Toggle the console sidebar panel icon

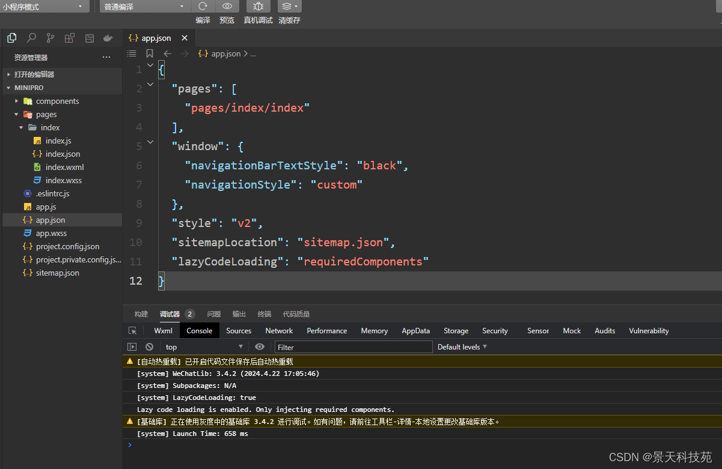coord(132,346)
